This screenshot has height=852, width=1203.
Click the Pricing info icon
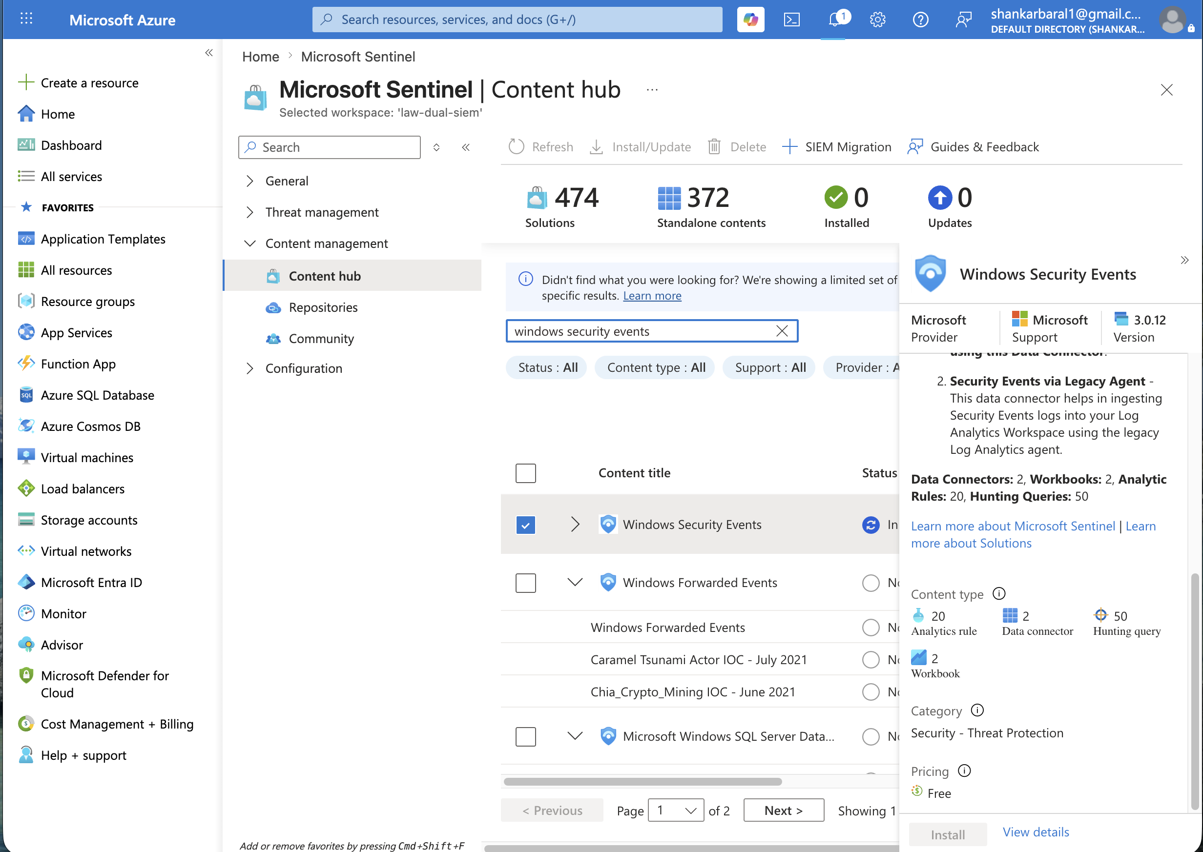click(964, 771)
